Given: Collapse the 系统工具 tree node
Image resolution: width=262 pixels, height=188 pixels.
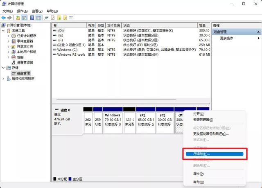Looking at the screenshot, I should [4, 31].
